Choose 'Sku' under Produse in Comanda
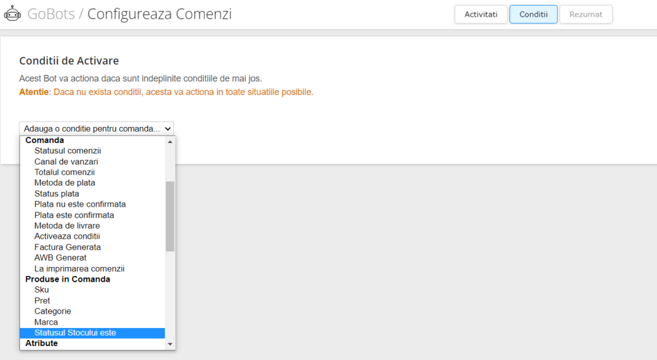The image size is (657, 360). (42, 290)
